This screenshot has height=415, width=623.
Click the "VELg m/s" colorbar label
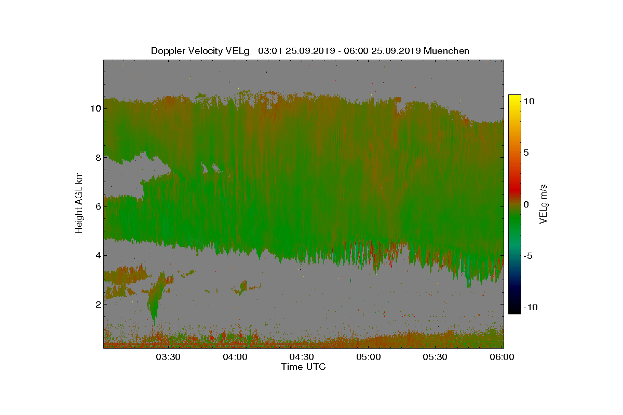tap(544, 203)
